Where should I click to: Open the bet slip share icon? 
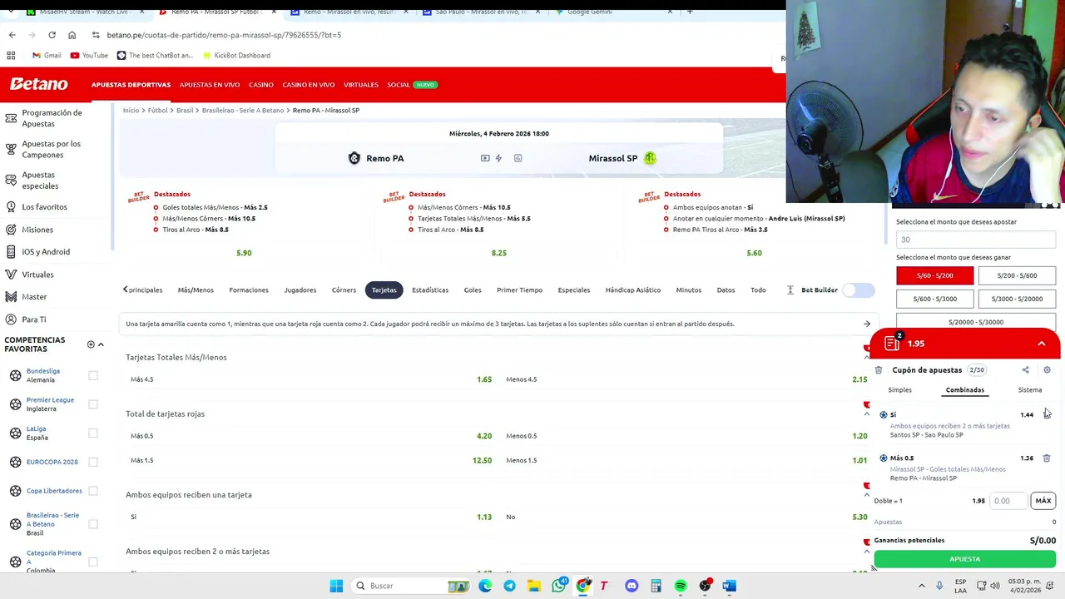(1025, 370)
